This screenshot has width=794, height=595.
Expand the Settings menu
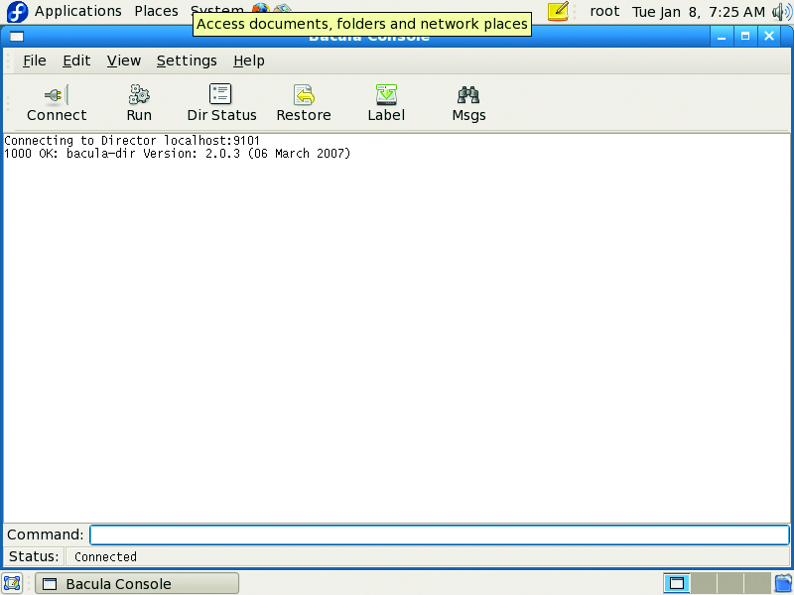coord(187,60)
